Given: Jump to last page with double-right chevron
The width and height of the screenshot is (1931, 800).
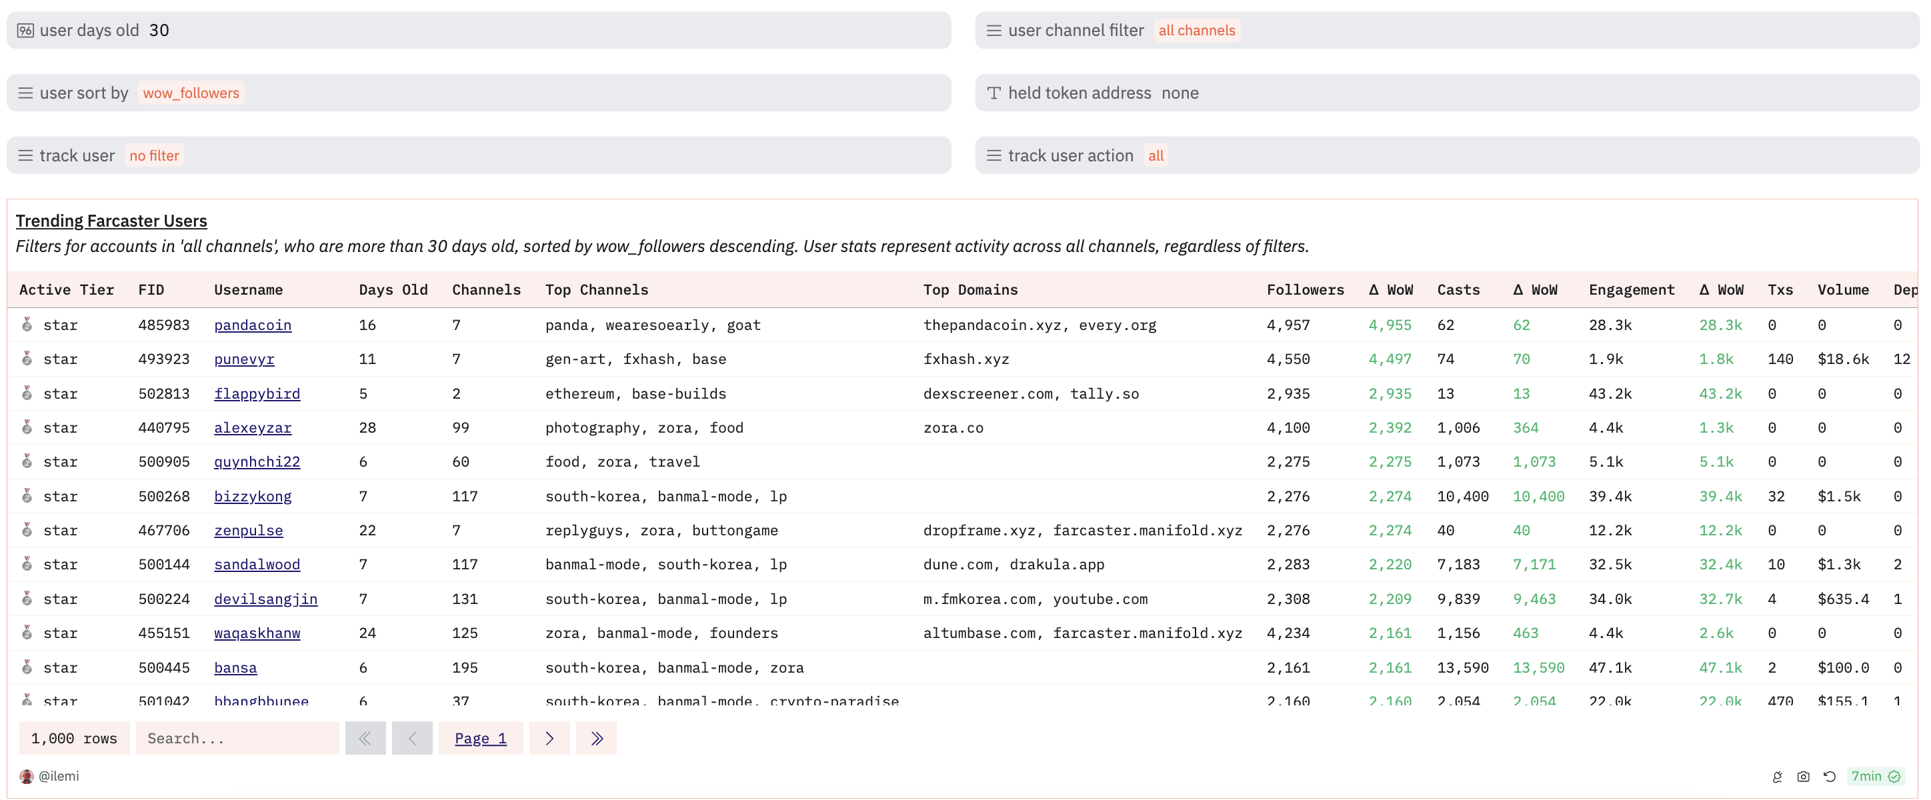Looking at the screenshot, I should (x=597, y=739).
